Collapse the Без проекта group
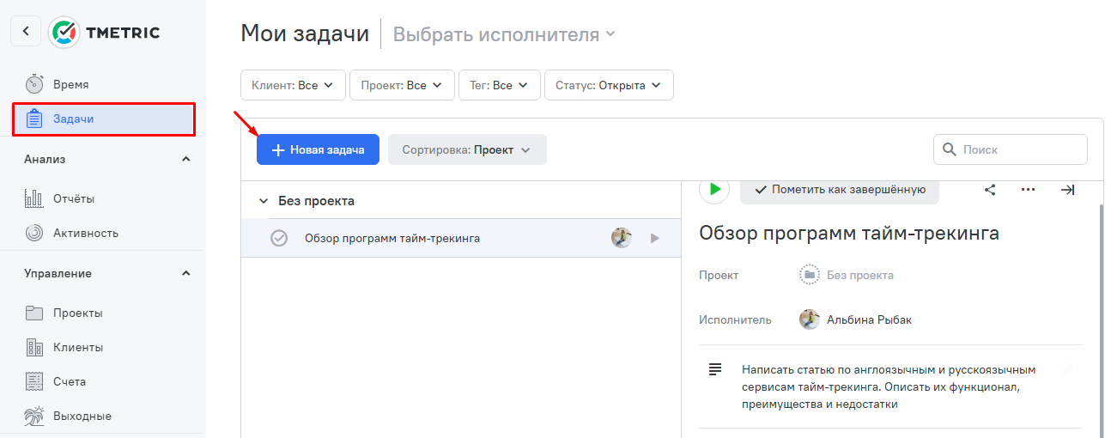 click(x=264, y=201)
